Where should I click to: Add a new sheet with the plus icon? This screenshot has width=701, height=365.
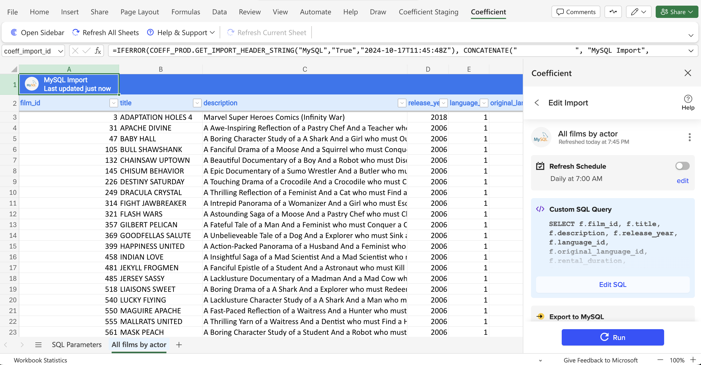179,345
